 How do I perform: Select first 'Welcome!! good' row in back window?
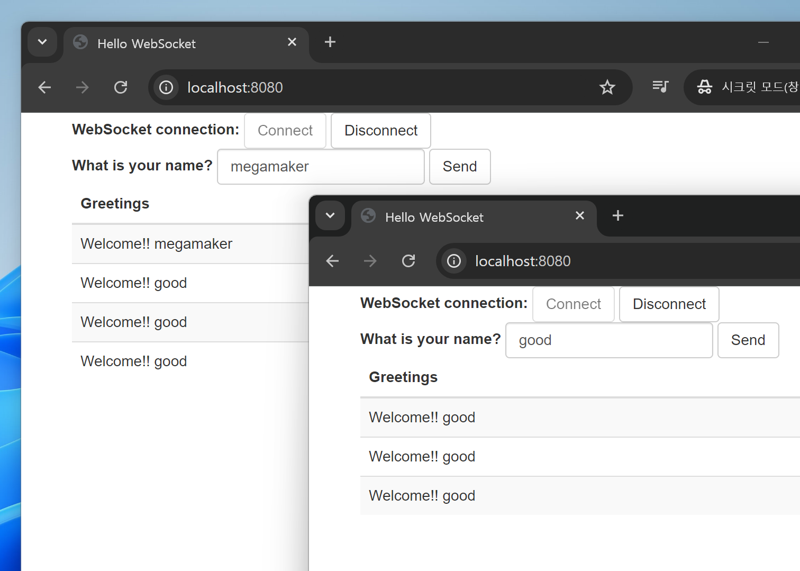[x=190, y=283]
